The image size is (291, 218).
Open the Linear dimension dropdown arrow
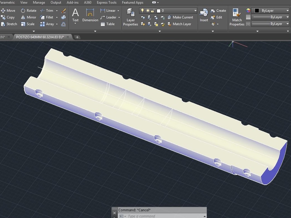(118, 11)
